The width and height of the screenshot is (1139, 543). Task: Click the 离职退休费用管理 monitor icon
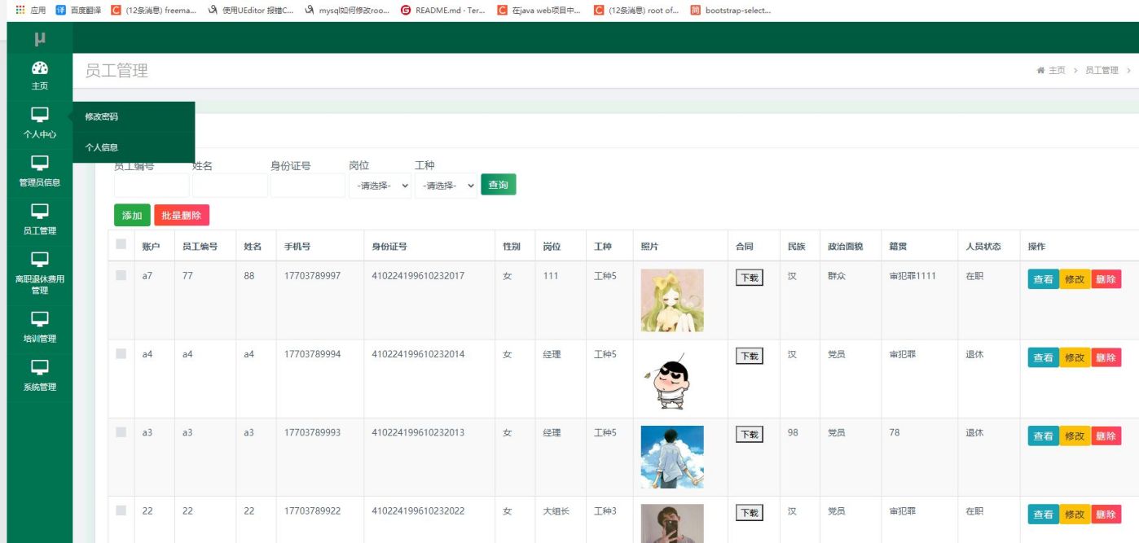pos(39,260)
